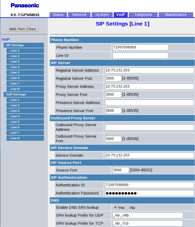This screenshot has height=227, width=195.
Task: Go to the Telephone tab
Action: [x=143, y=15]
